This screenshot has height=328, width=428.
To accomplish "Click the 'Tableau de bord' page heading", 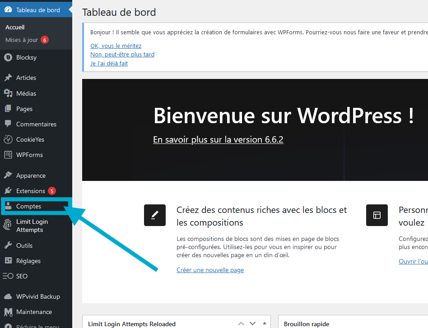I will coord(119,12).
